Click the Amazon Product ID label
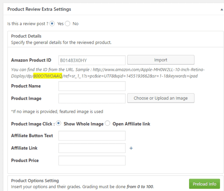 [x=31, y=60]
